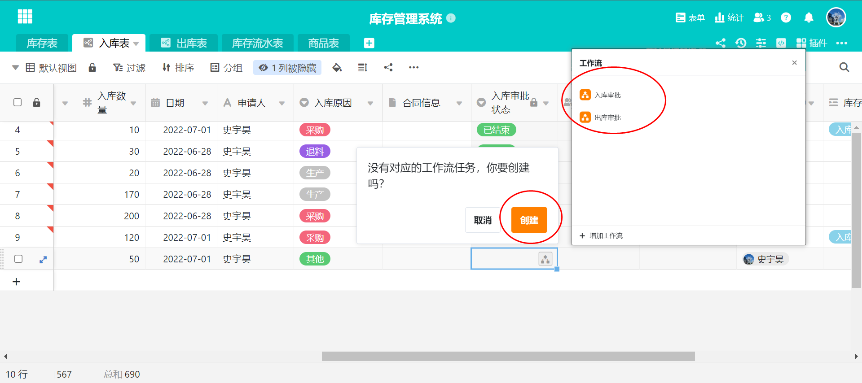This screenshot has height=383, width=862.
Task: Open the search magnifier
Action: tap(844, 67)
